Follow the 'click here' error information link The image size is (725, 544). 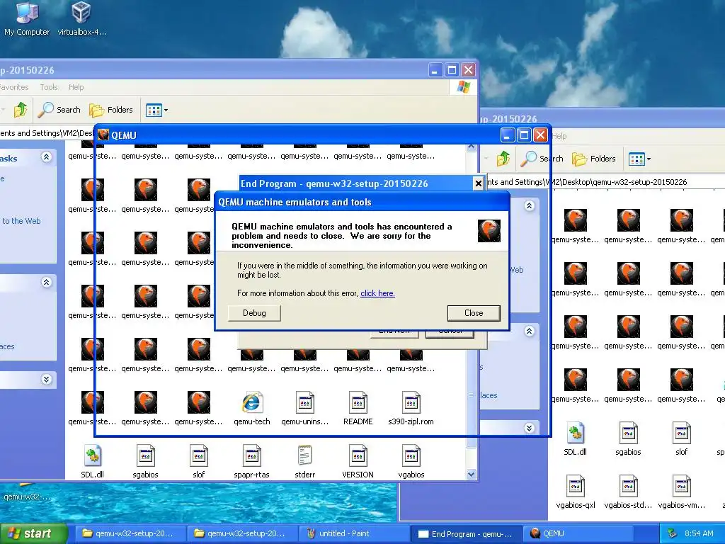pyautogui.click(x=377, y=293)
